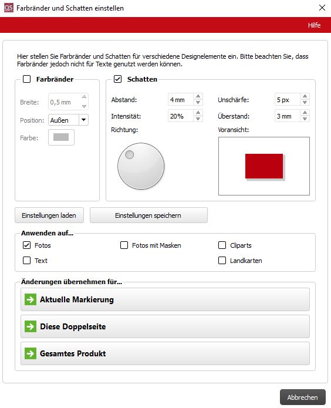Image resolution: width=331 pixels, height=408 pixels.
Task: Decrease the Intensität value with the down arrow
Action: tap(198, 119)
